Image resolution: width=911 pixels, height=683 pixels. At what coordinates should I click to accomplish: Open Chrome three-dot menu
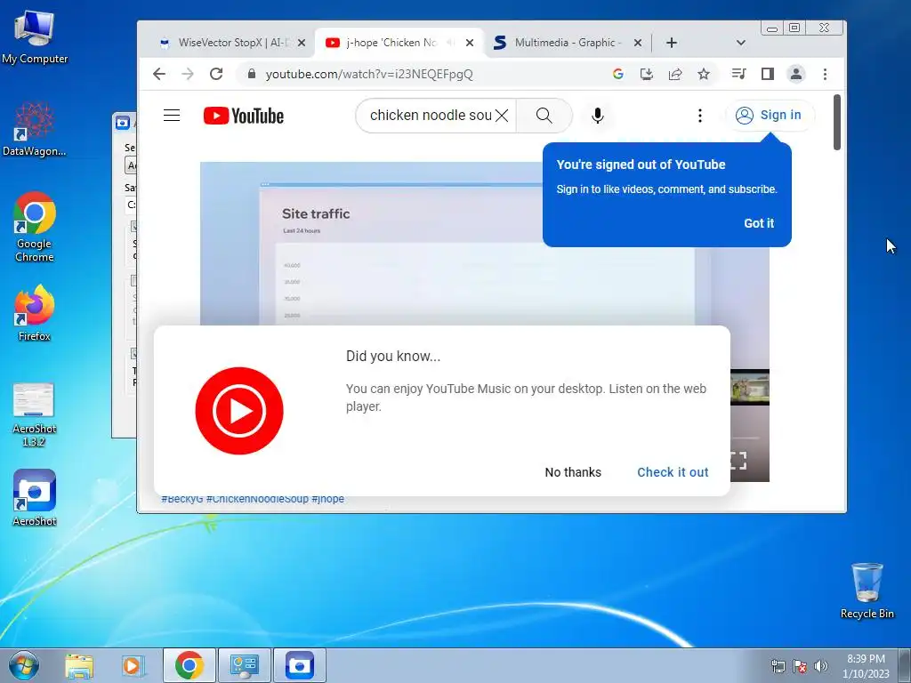[825, 74]
